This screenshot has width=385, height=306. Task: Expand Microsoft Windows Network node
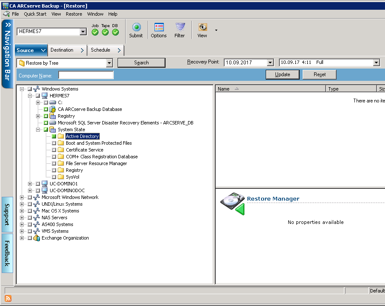(22, 197)
